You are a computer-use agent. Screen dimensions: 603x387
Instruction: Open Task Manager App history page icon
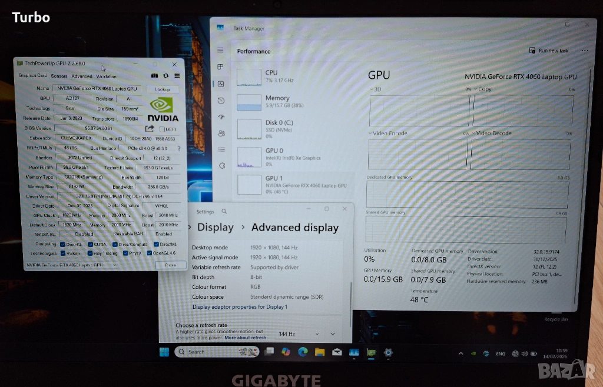pos(221,101)
